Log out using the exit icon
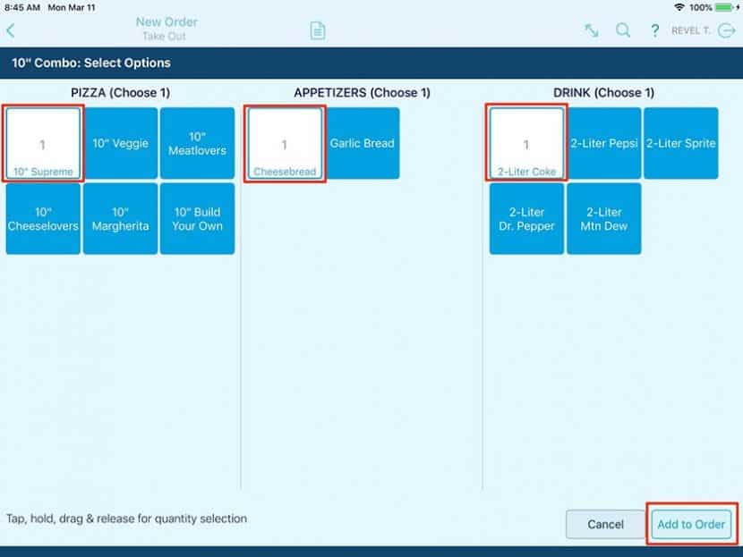Image resolution: width=743 pixels, height=557 pixels. tap(727, 30)
